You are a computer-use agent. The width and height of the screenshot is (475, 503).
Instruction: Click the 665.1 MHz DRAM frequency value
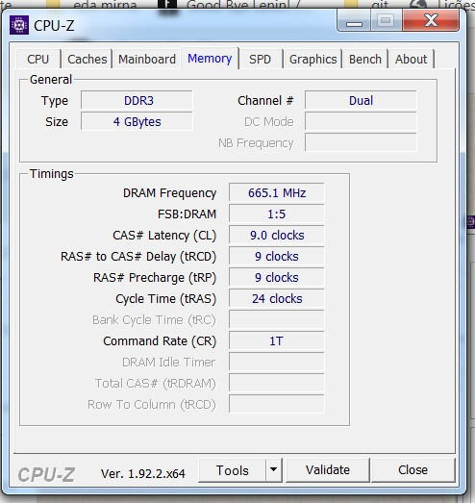(x=277, y=193)
